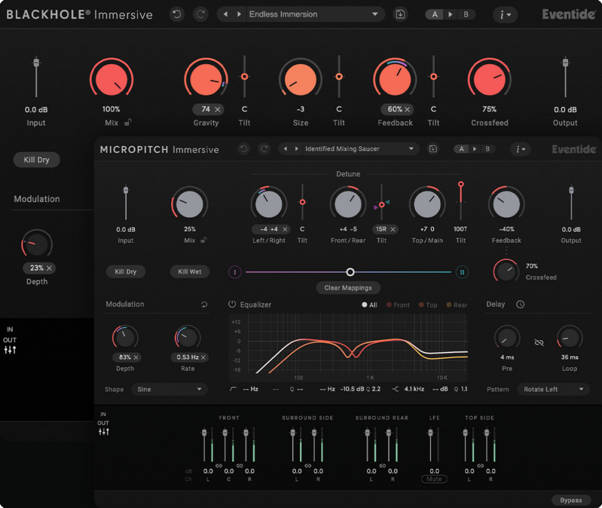Click the IN/OUT meters icon above channel faders
602x508 pixels.
(103, 431)
